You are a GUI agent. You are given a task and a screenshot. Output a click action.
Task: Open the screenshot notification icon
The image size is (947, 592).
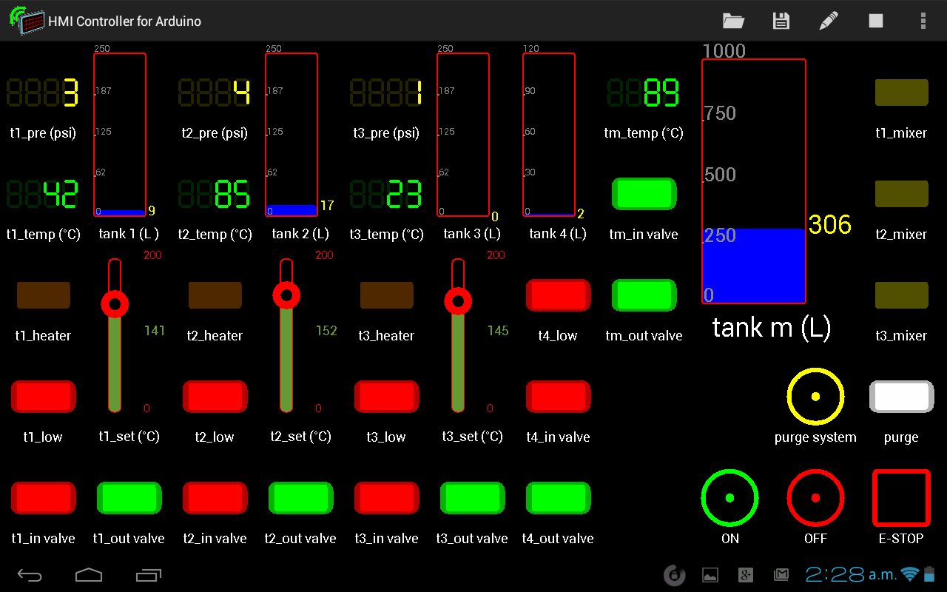click(711, 575)
